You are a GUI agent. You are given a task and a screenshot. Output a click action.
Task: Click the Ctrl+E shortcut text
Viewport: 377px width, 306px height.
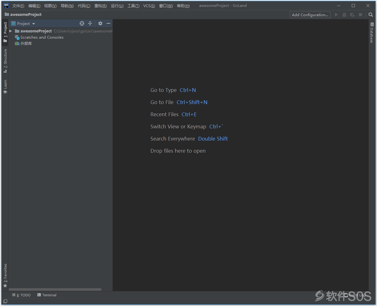[x=189, y=114]
